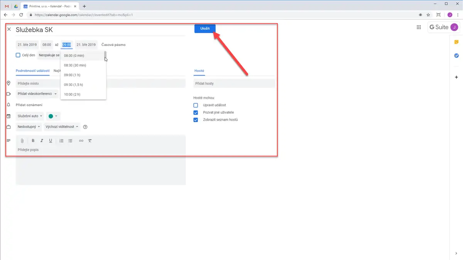
Task: Switch to Podrobnosti události tab
Action: click(32, 71)
